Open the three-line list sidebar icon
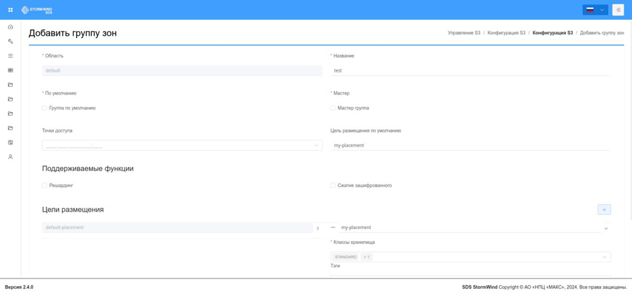Screen dimensions: 632x294 click(10, 56)
